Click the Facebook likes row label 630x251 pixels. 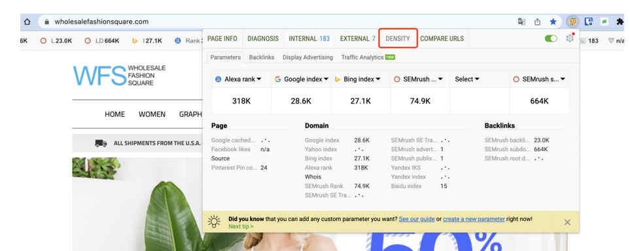[231, 149]
